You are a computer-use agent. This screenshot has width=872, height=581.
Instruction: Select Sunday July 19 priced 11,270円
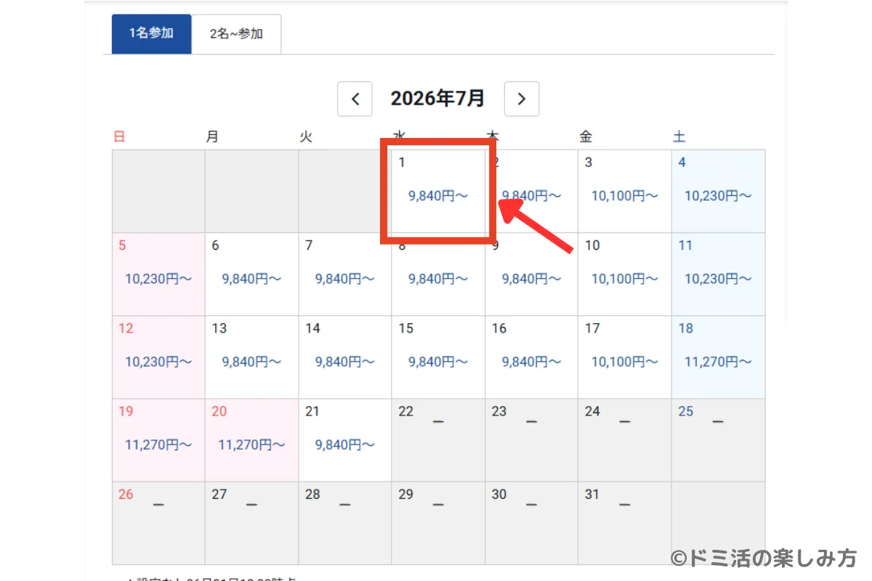(158, 440)
